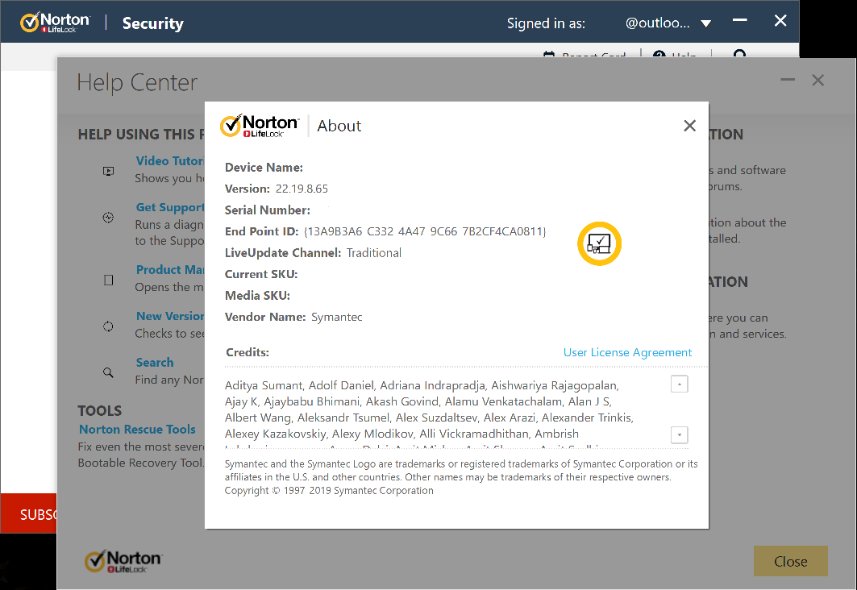Image resolution: width=857 pixels, height=590 pixels.
Task: Open the User License Agreement link
Action: coord(627,352)
